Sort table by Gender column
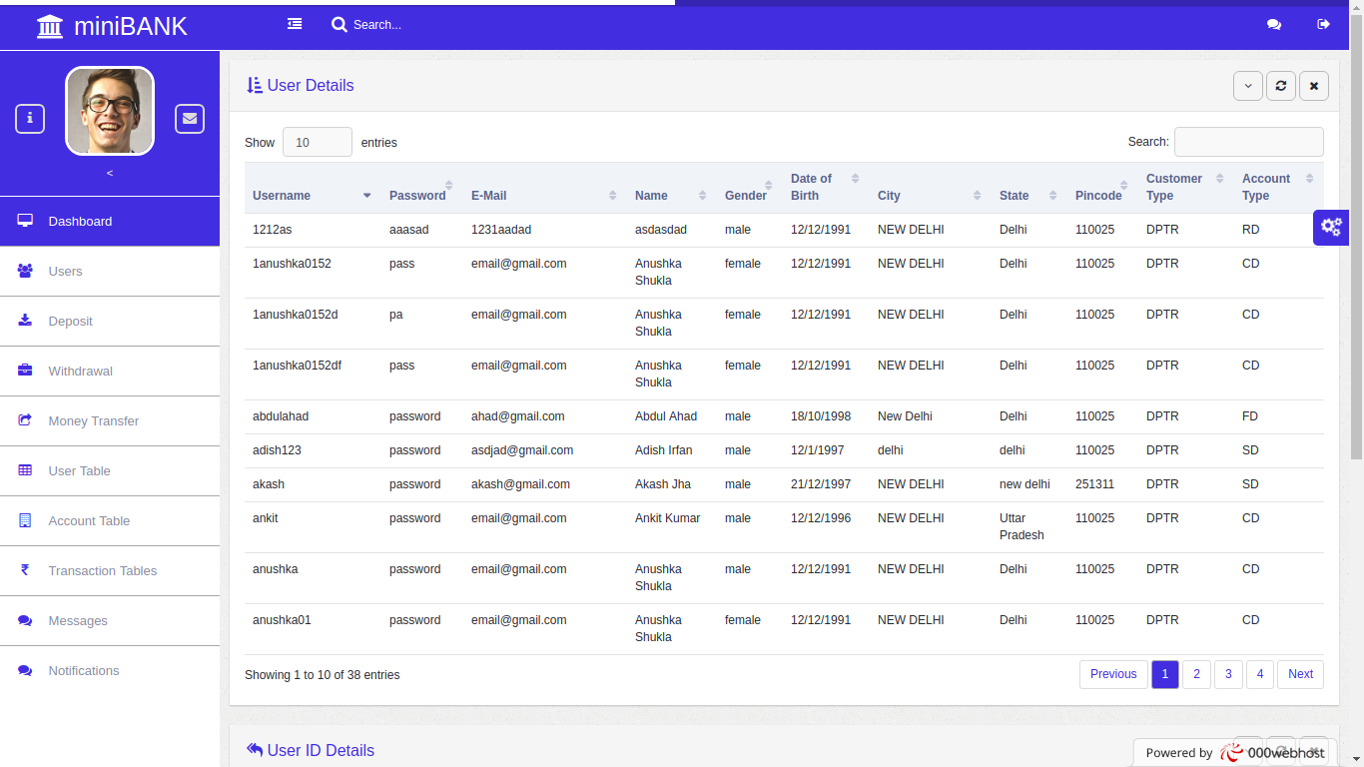 [750, 188]
